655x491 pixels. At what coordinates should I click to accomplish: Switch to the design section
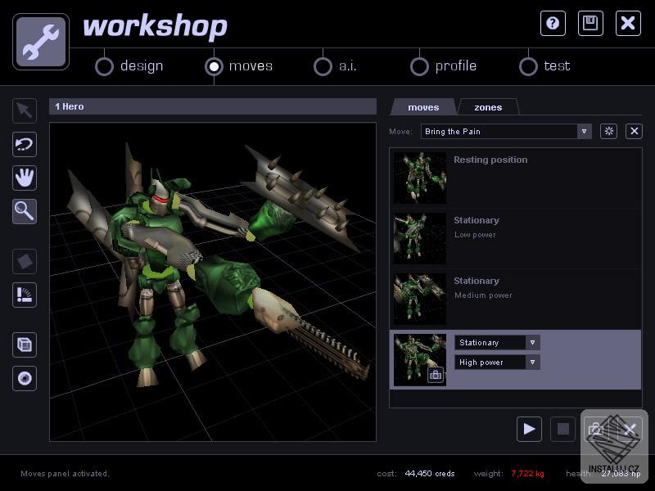[105, 66]
